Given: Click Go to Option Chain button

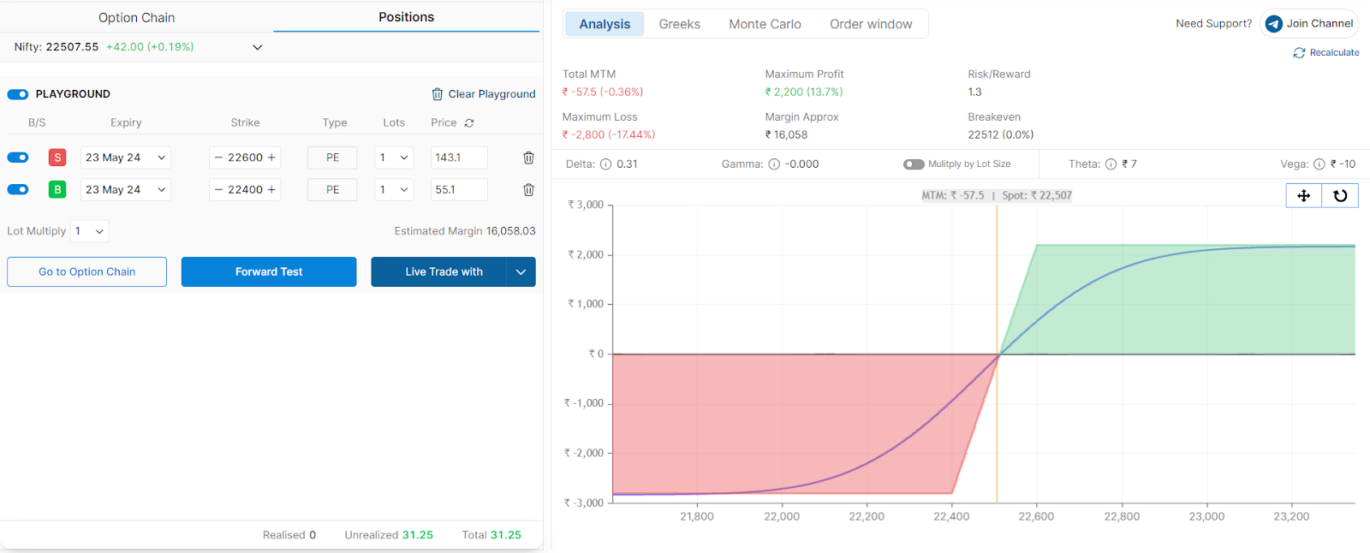Looking at the screenshot, I should click(87, 272).
